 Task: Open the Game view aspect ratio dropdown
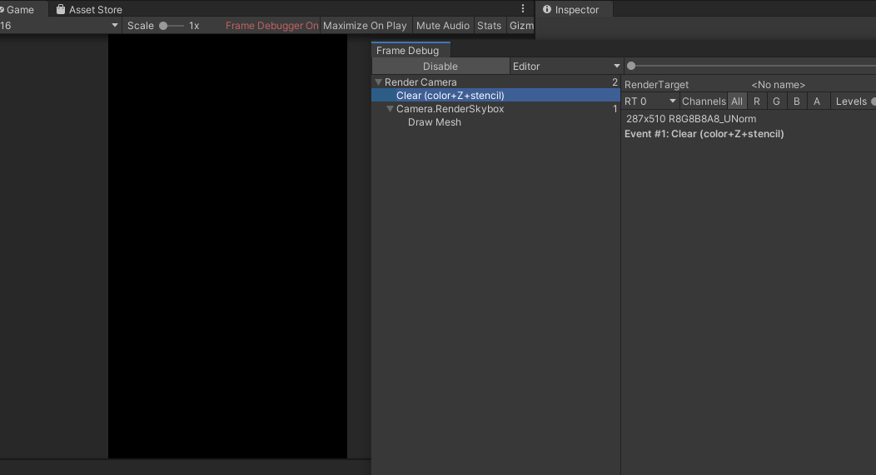pos(58,26)
